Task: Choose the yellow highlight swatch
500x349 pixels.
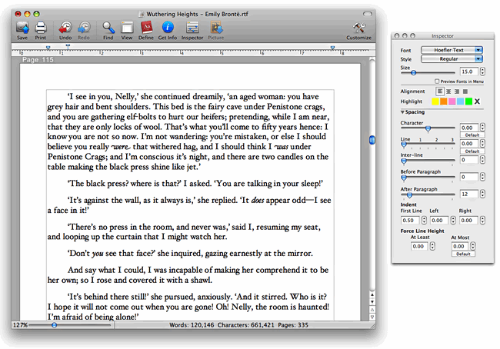Action: 435,101
